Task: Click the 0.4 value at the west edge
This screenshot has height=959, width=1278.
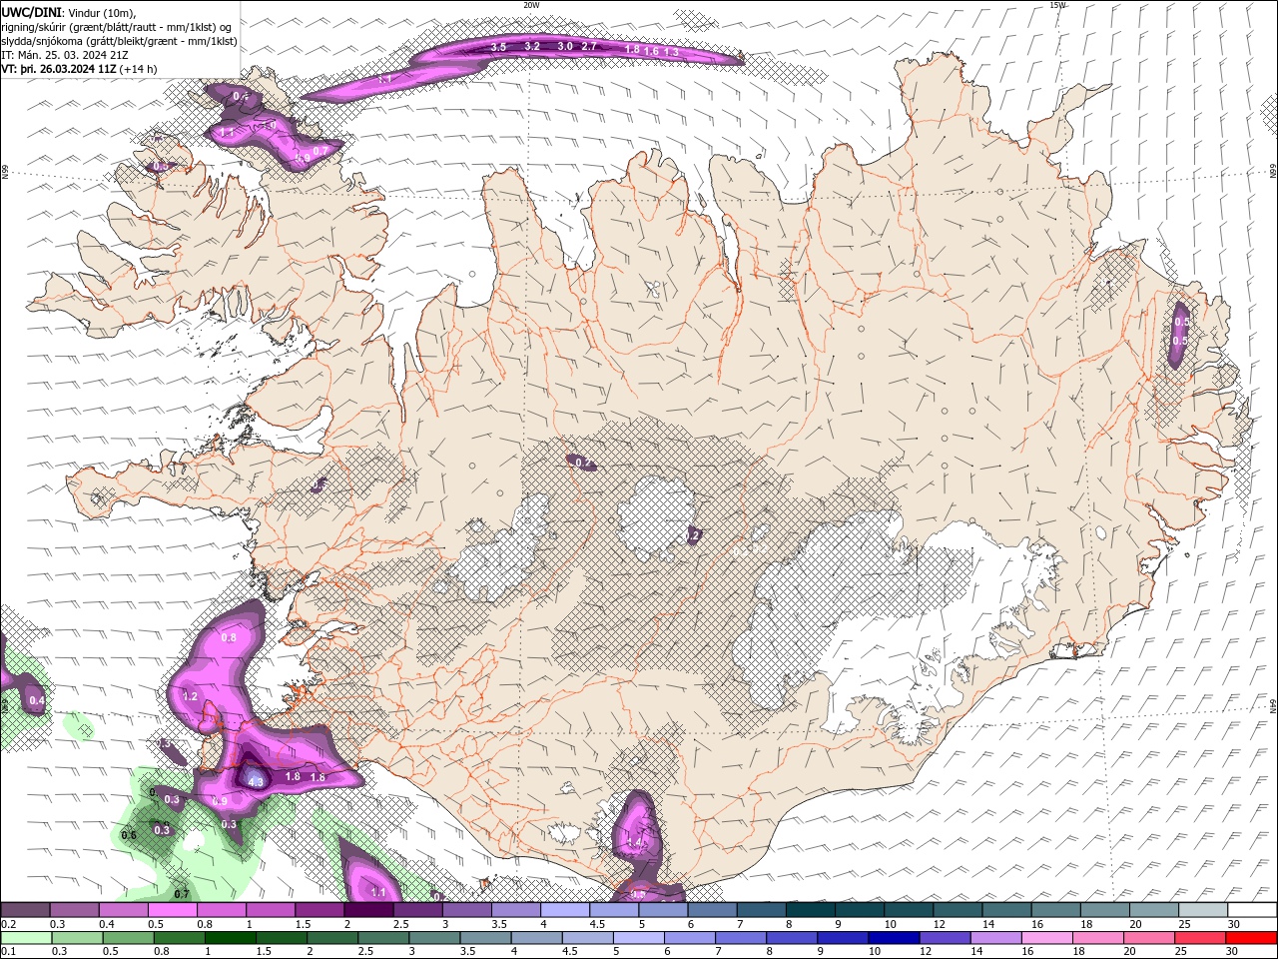Action: click(x=37, y=701)
